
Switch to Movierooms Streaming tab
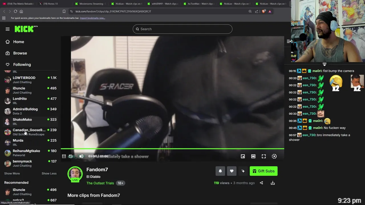[x=90, y=4]
